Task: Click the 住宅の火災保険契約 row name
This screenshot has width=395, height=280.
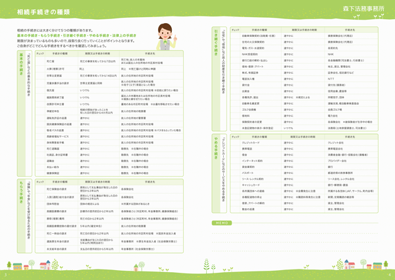Action: click(x=253, y=42)
